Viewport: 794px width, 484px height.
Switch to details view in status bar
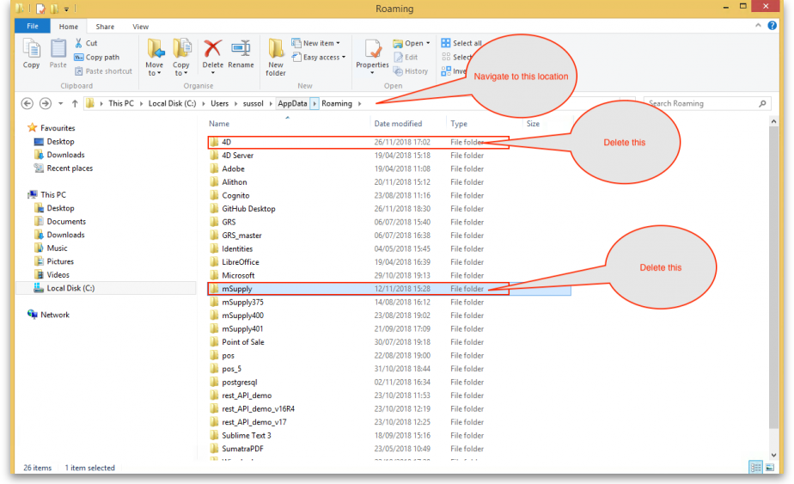(755, 467)
